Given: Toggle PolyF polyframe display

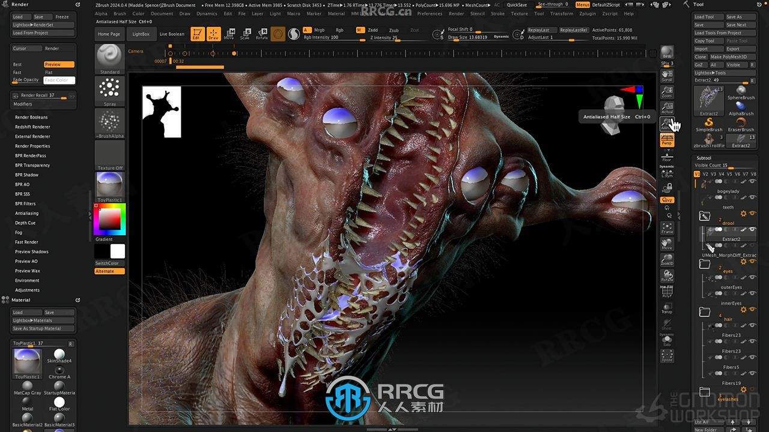Looking at the screenshot, I should click(667, 292).
